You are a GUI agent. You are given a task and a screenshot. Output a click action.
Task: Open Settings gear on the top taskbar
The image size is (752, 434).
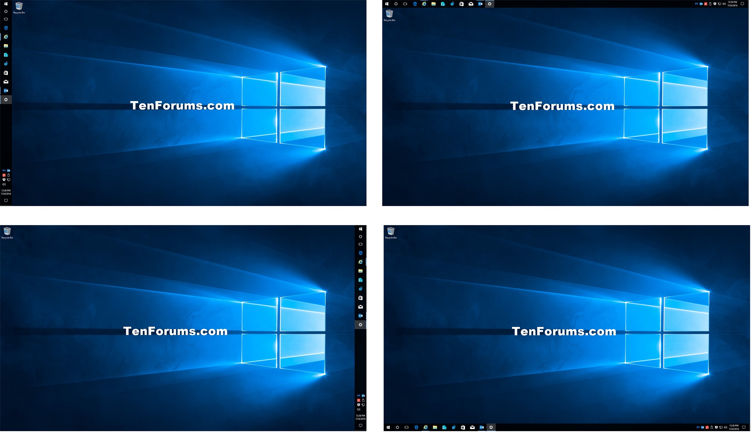[x=489, y=4]
